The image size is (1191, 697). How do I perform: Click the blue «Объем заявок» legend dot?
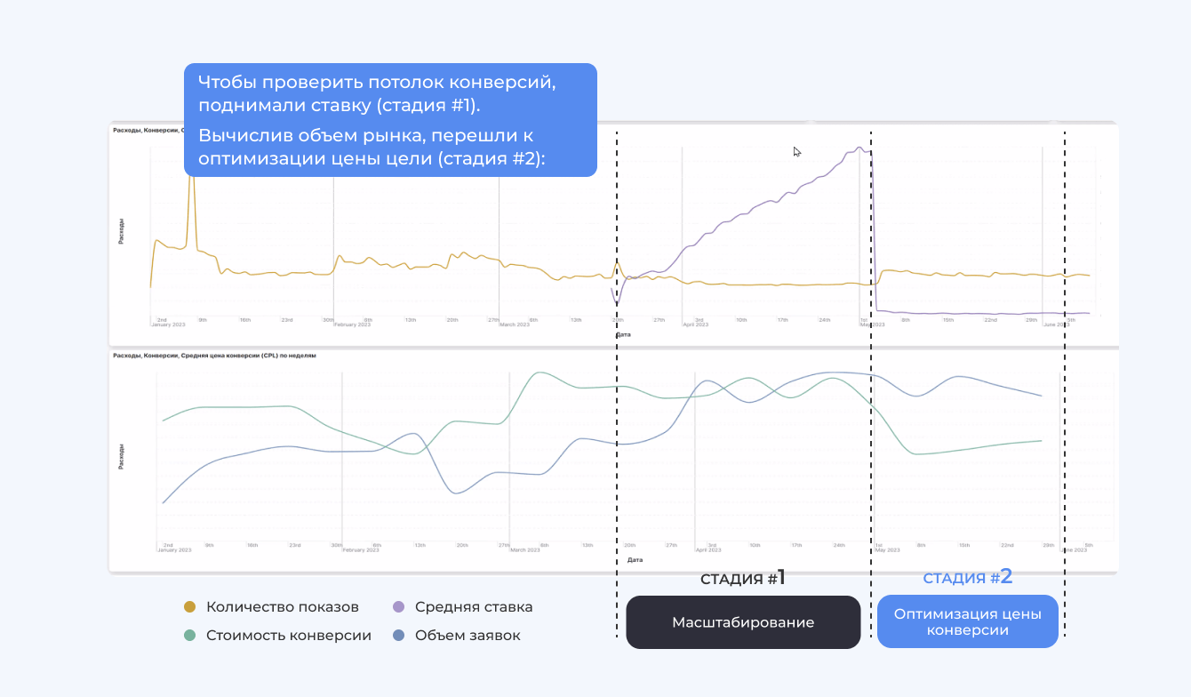coord(398,636)
